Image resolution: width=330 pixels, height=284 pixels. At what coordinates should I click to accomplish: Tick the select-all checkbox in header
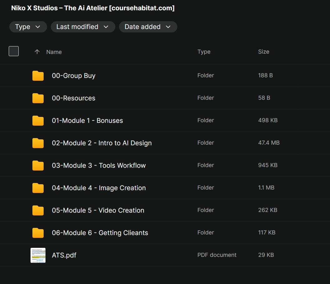pyautogui.click(x=14, y=51)
